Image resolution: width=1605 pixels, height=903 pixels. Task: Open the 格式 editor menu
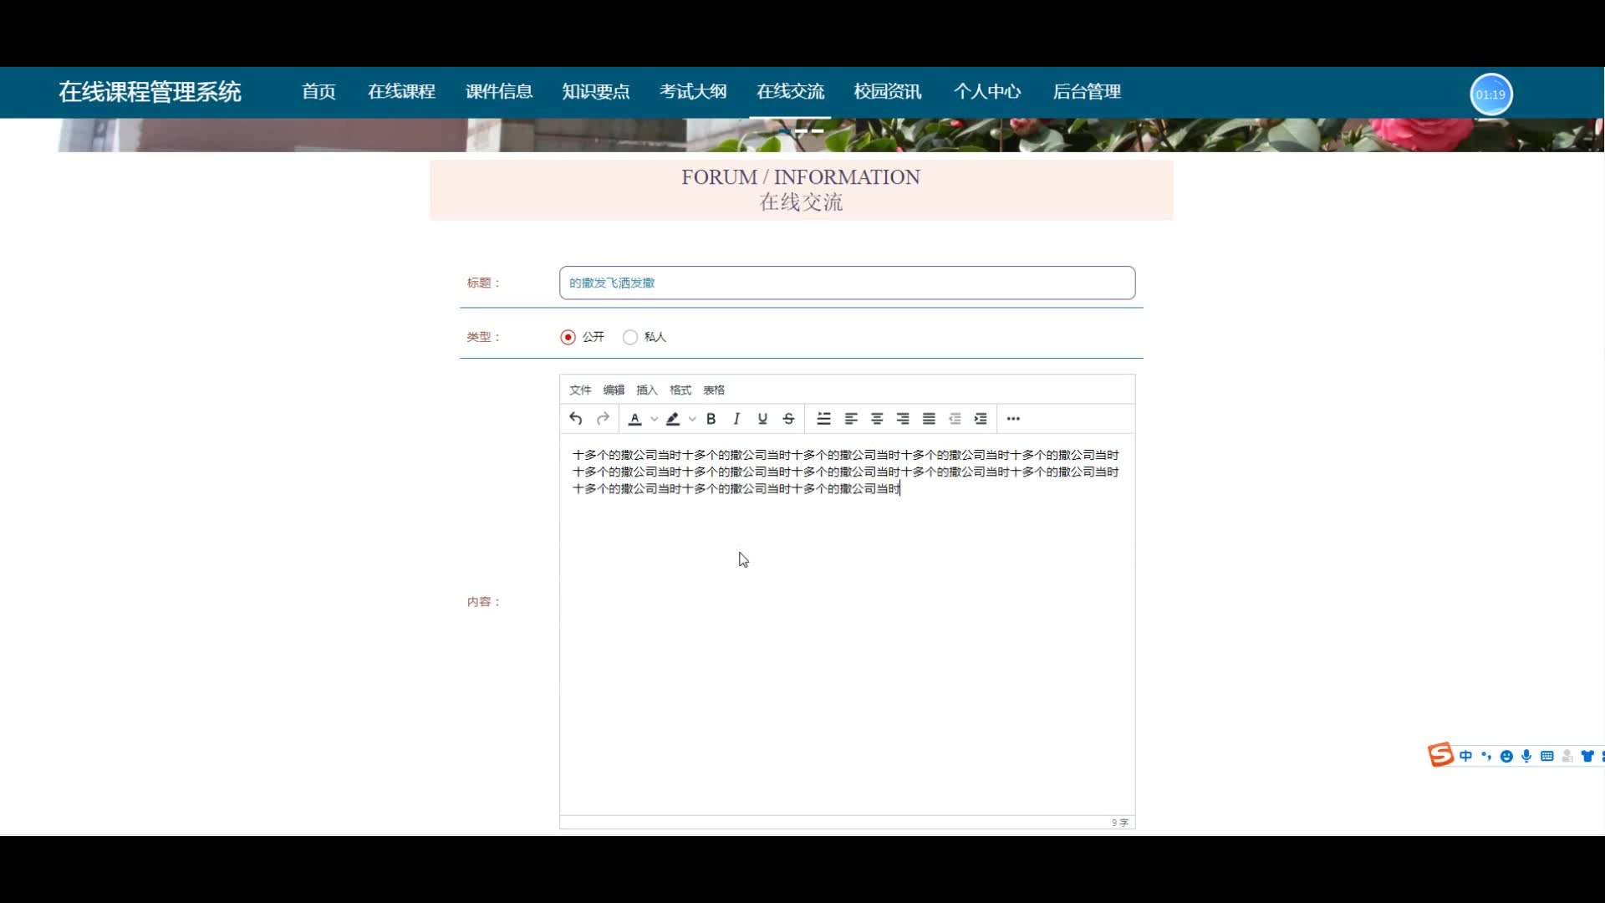[680, 390]
